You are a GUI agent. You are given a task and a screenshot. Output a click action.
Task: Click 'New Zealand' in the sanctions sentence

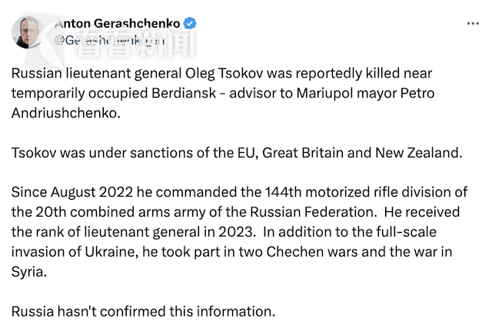(x=418, y=153)
